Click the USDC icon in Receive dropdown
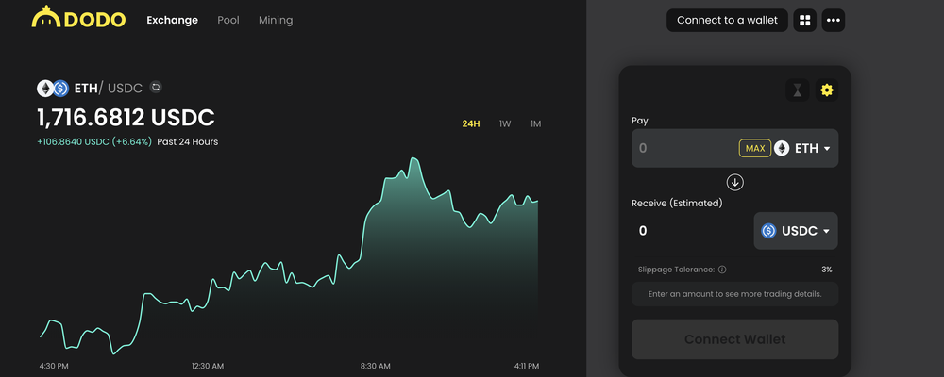This screenshot has height=377, width=944. coord(768,231)
